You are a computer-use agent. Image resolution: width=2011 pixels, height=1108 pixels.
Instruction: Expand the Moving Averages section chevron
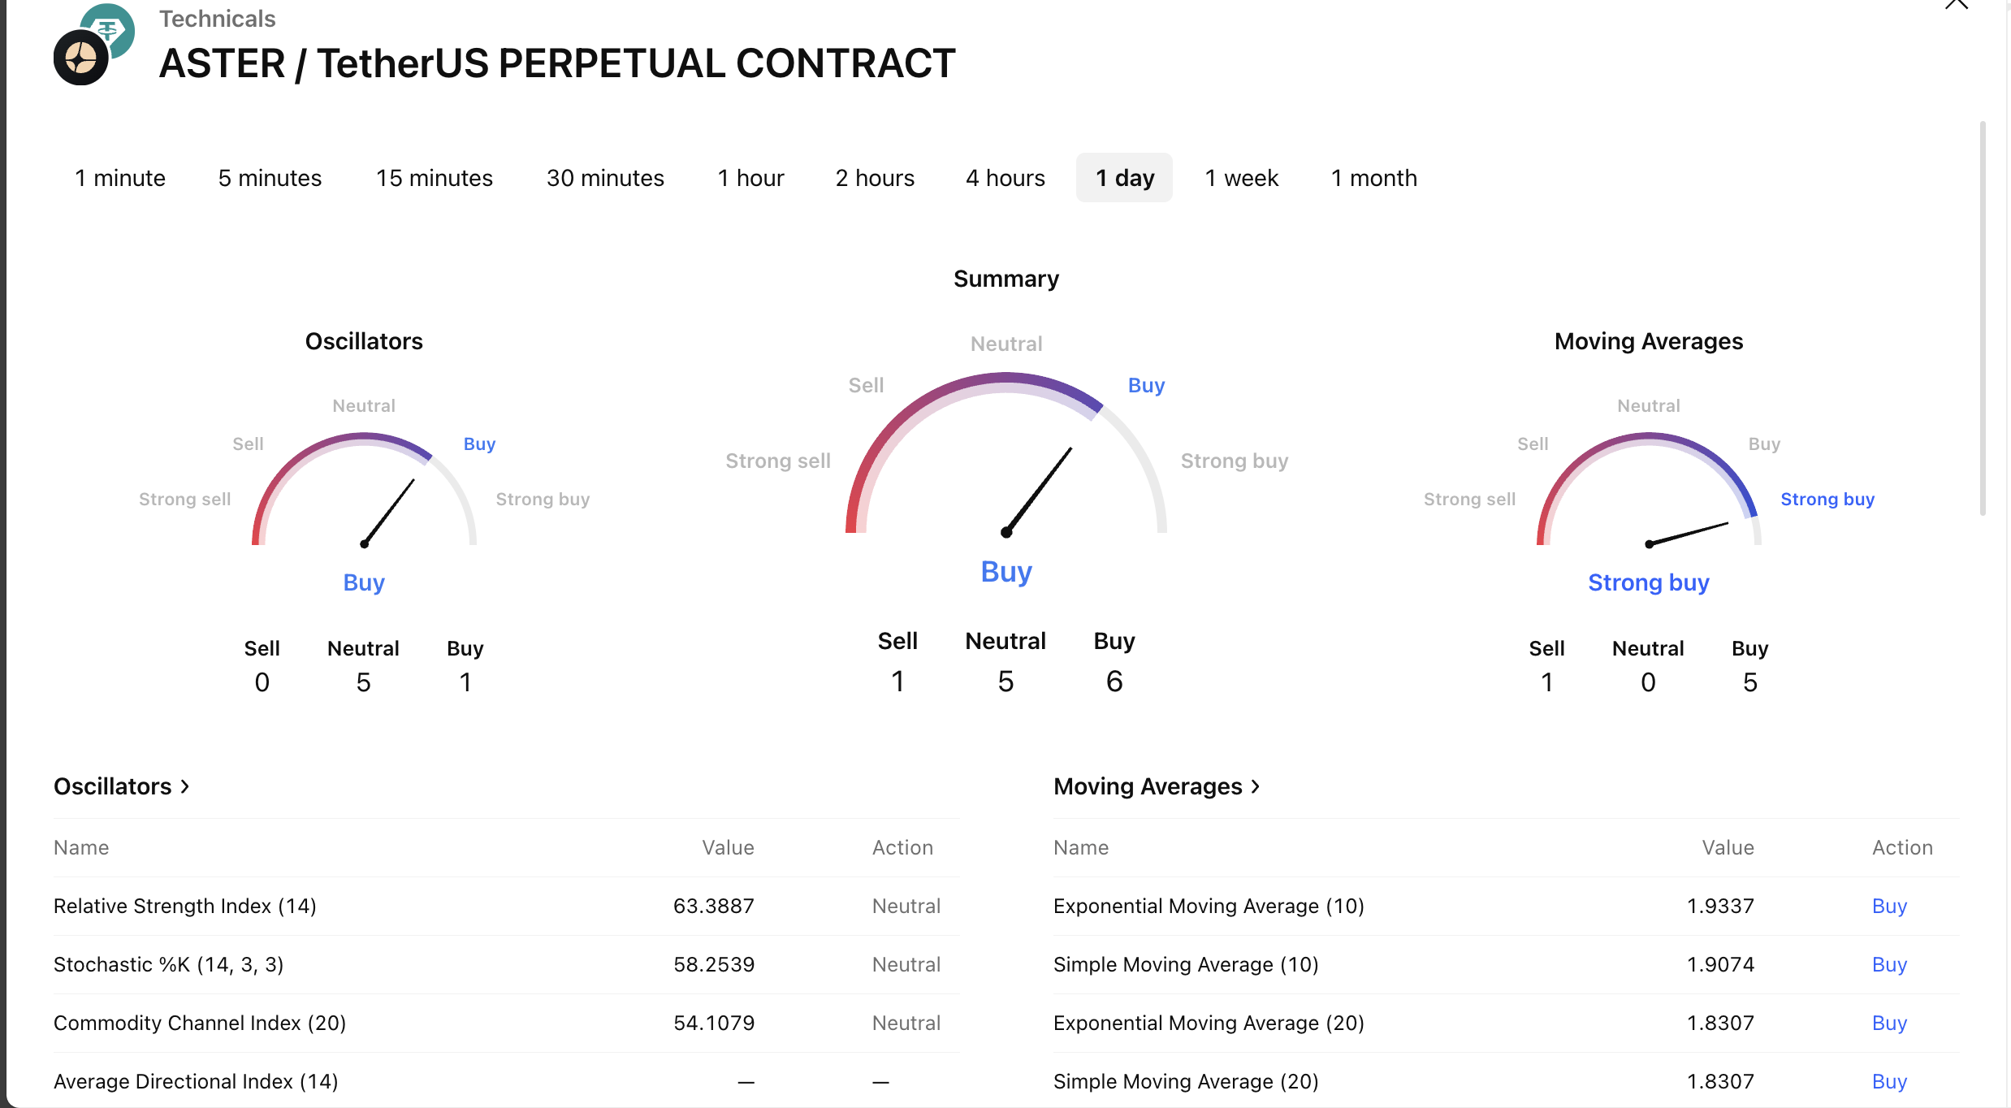coord(1256,786)
